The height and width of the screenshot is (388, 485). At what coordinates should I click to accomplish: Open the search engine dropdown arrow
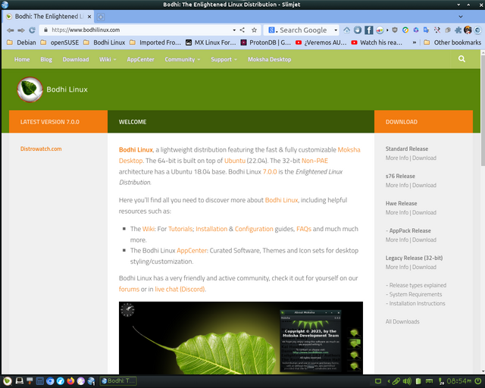[336, 30]
